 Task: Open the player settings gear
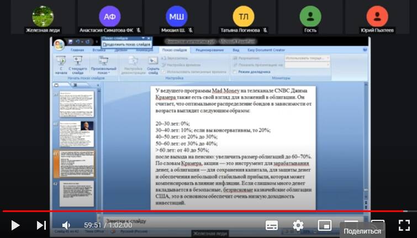click(x=298, y=225)
